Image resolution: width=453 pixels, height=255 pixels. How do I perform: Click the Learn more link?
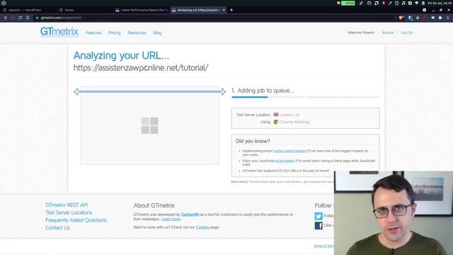tap(171, 219)
